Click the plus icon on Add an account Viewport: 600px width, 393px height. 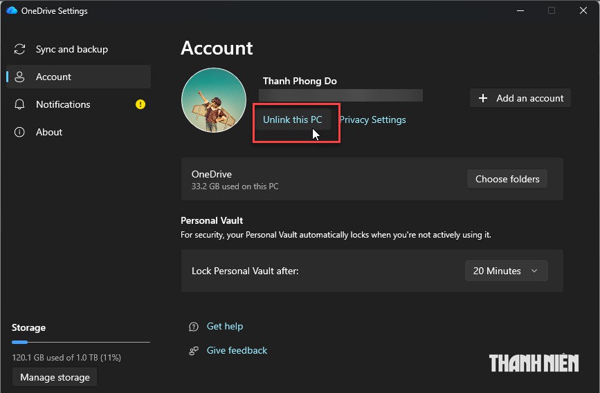pyautogui.click(x=483, y=98)
